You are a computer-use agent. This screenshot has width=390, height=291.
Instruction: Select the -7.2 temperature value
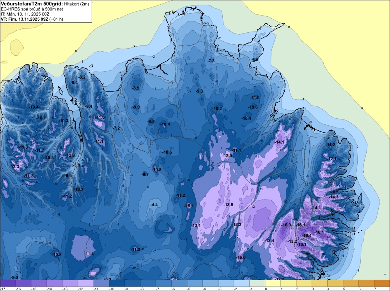(116, 128)
